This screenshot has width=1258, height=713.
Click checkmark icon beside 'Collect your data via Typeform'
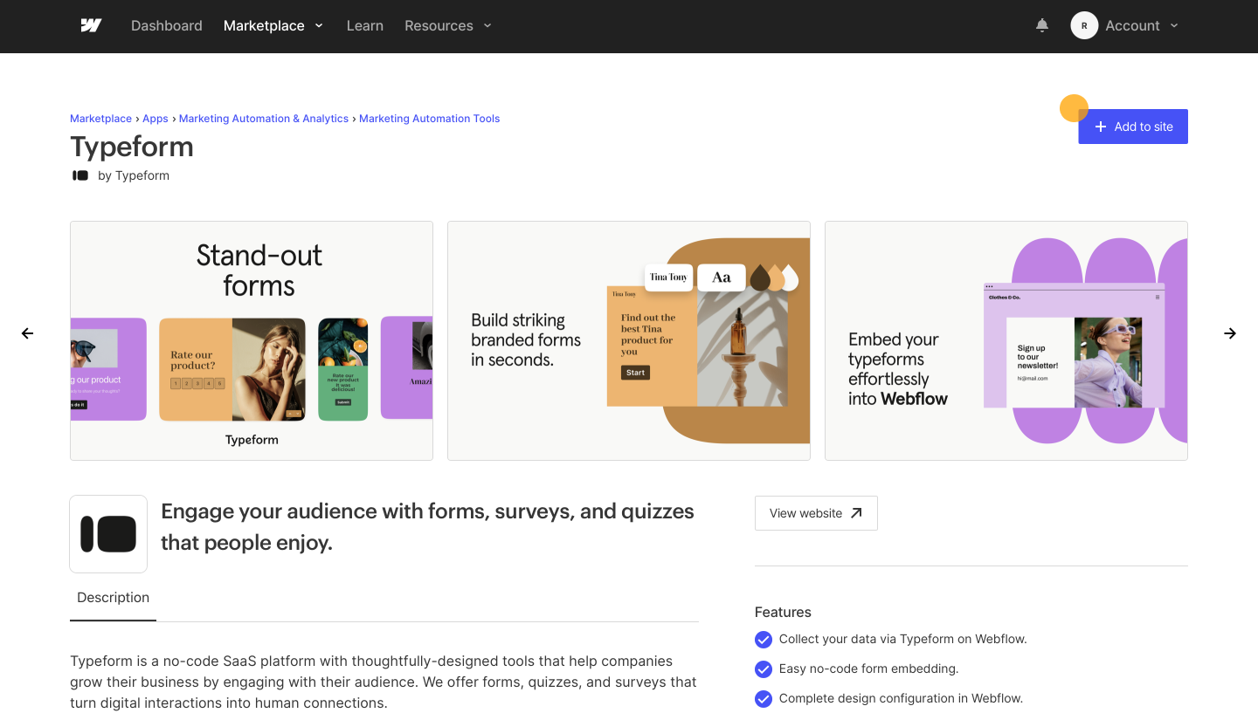764,640
